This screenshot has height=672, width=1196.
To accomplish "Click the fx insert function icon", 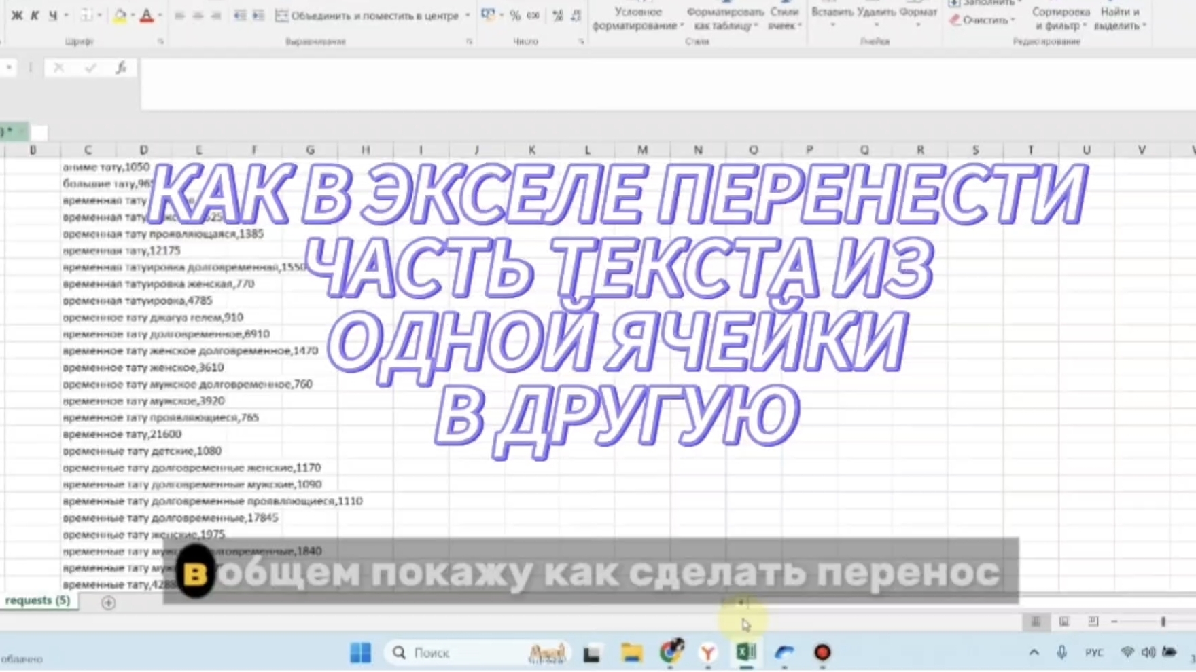I will 121,68.
